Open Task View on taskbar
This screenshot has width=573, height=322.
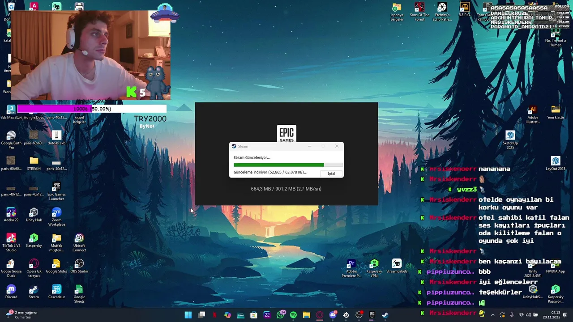pyautogui.click(x=201, y=315)
